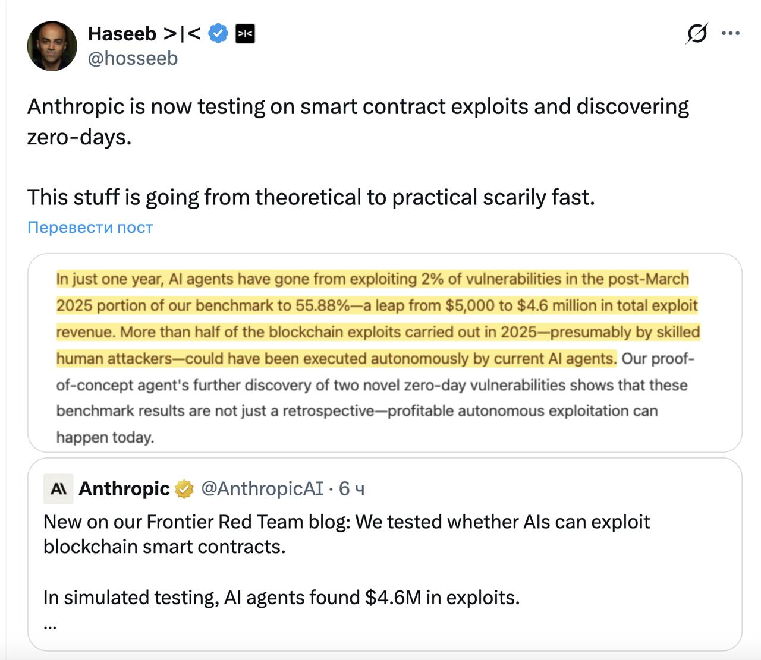
Task: Open the three-dot more options menu
Action: tap(730, 33)
